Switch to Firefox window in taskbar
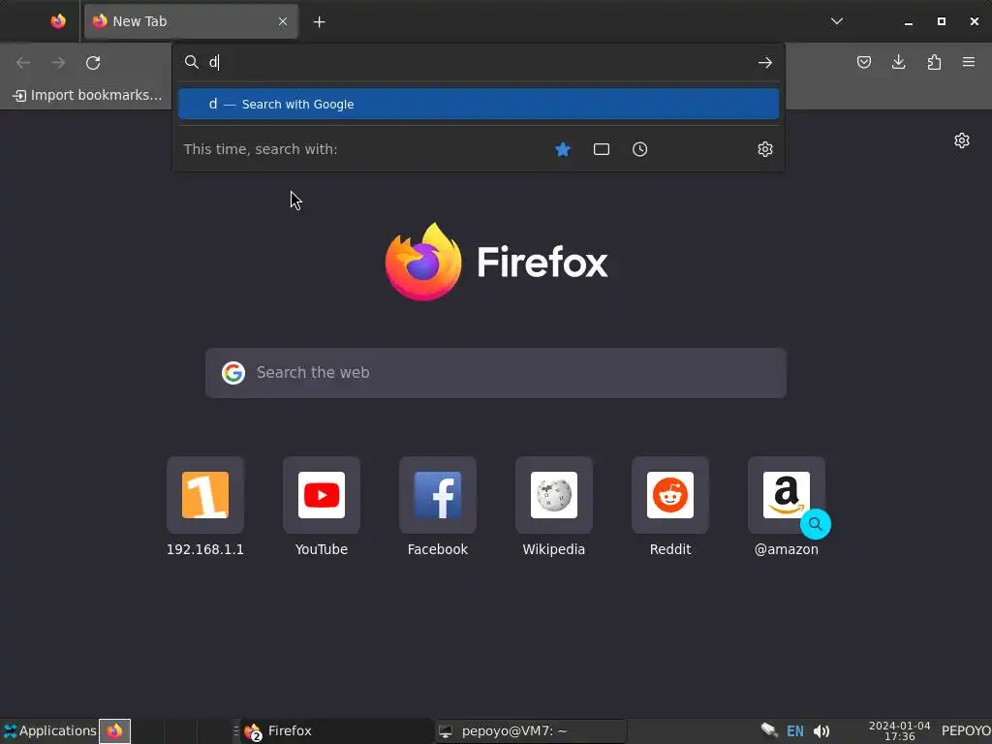The width and height of the screenshot is (992, 744). coord(335,731)
